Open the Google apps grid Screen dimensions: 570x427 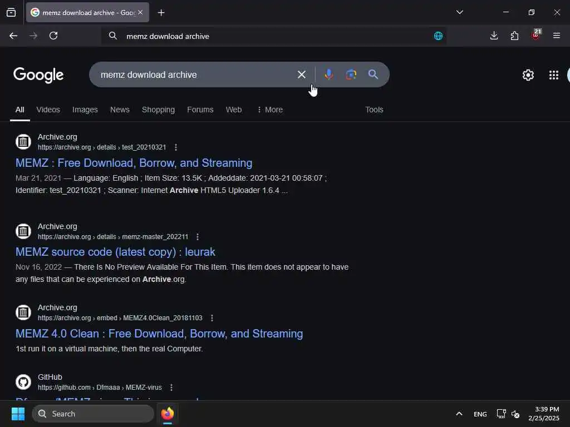(554, 75)
